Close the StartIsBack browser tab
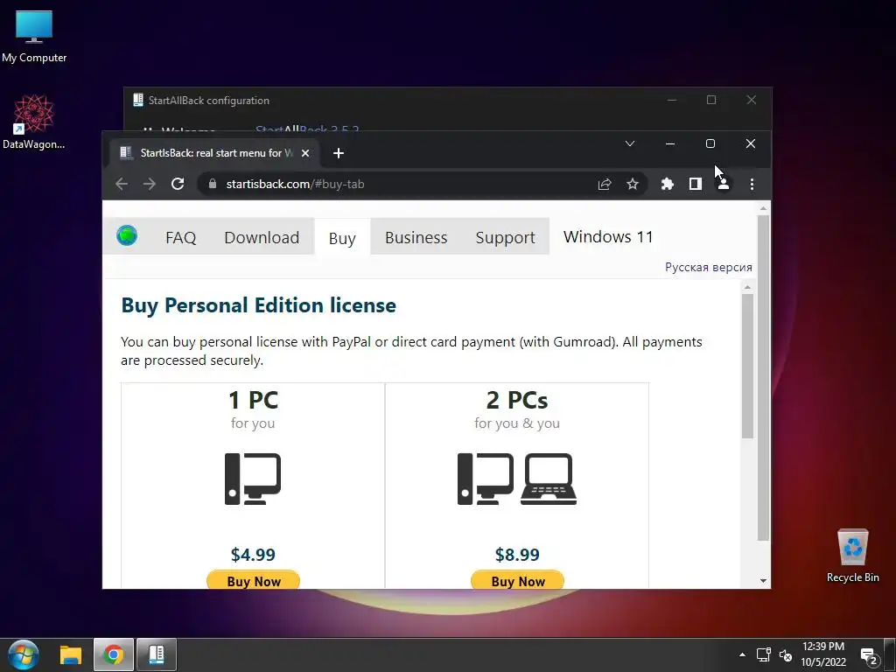 coord(305,153)
